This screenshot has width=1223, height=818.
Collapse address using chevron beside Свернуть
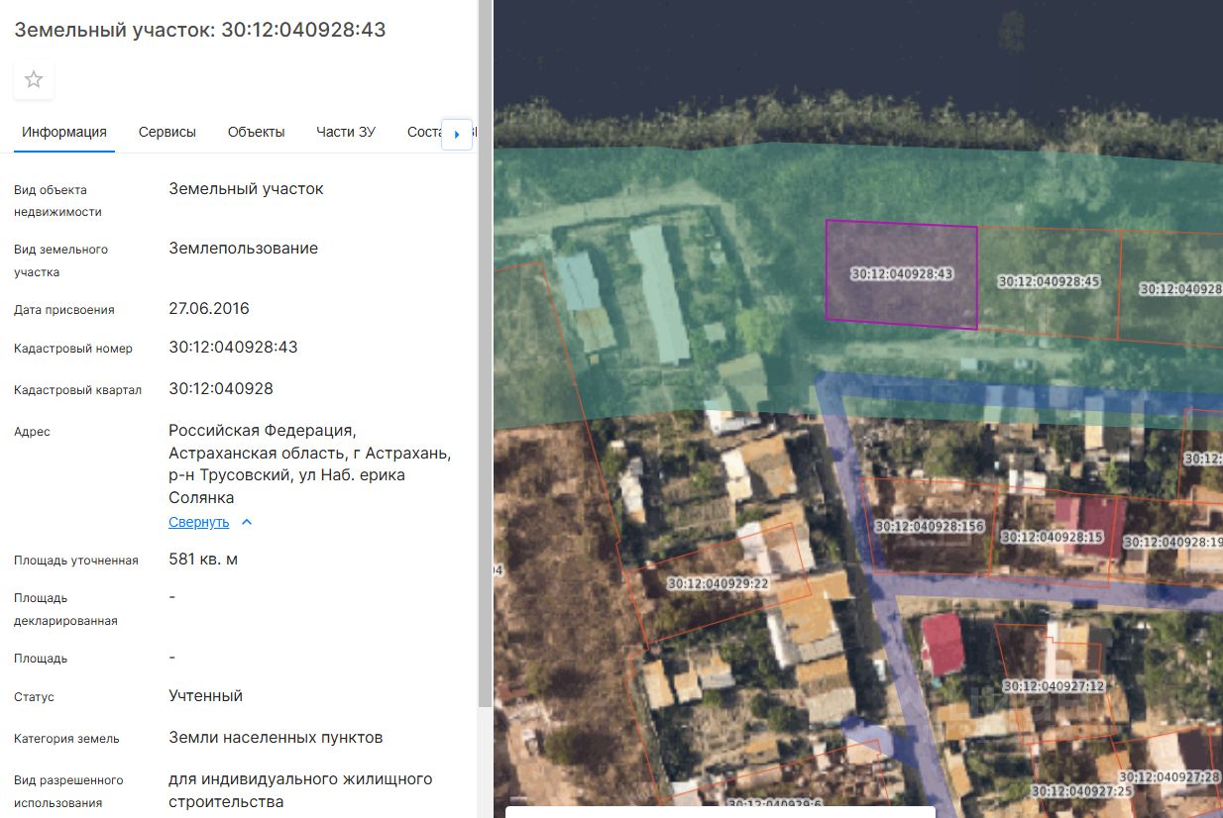[247, 522]
